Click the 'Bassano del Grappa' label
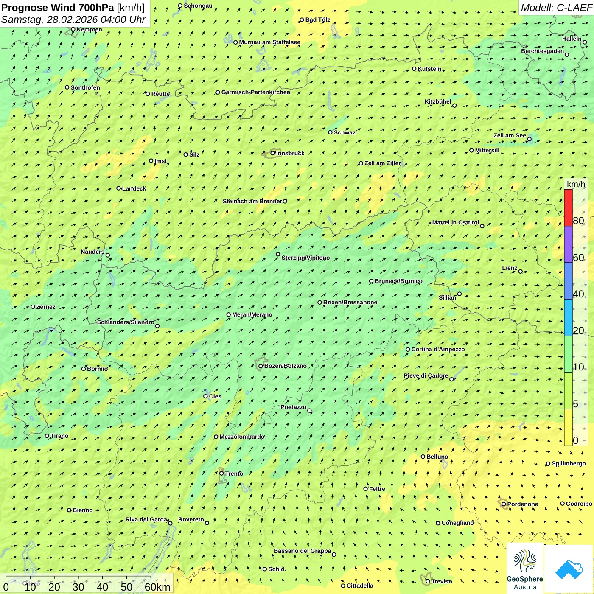The width and height of the screenshot is (594, 594). click(x=303, y=551)
